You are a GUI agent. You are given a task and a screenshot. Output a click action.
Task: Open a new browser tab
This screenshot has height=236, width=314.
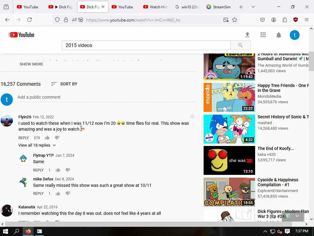pos(241,7)
